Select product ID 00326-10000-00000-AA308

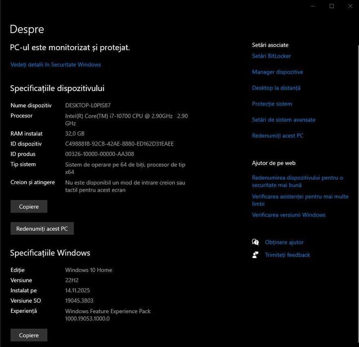point(100,154)
